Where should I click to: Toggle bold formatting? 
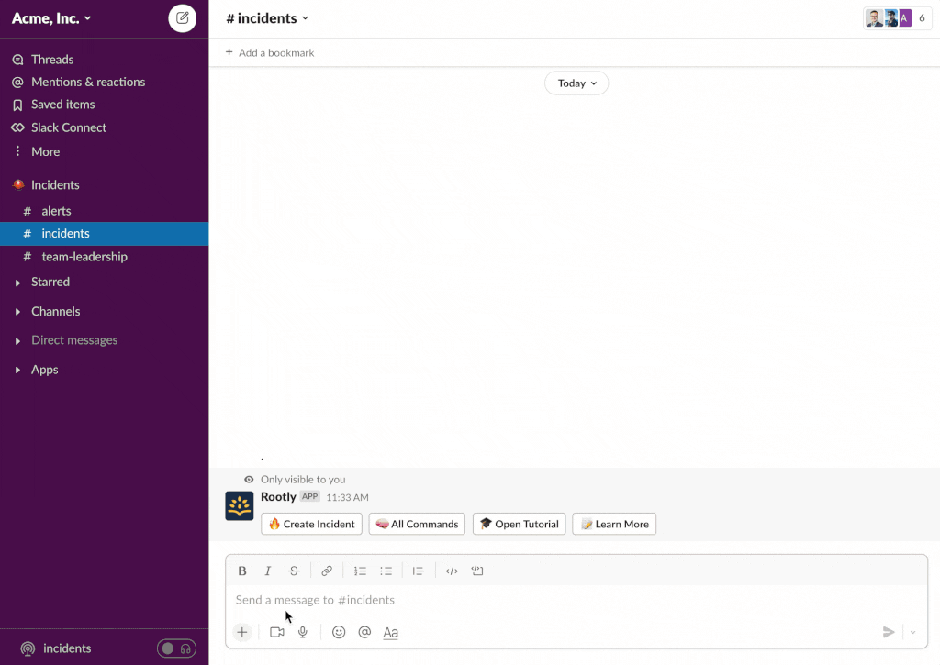242,571
